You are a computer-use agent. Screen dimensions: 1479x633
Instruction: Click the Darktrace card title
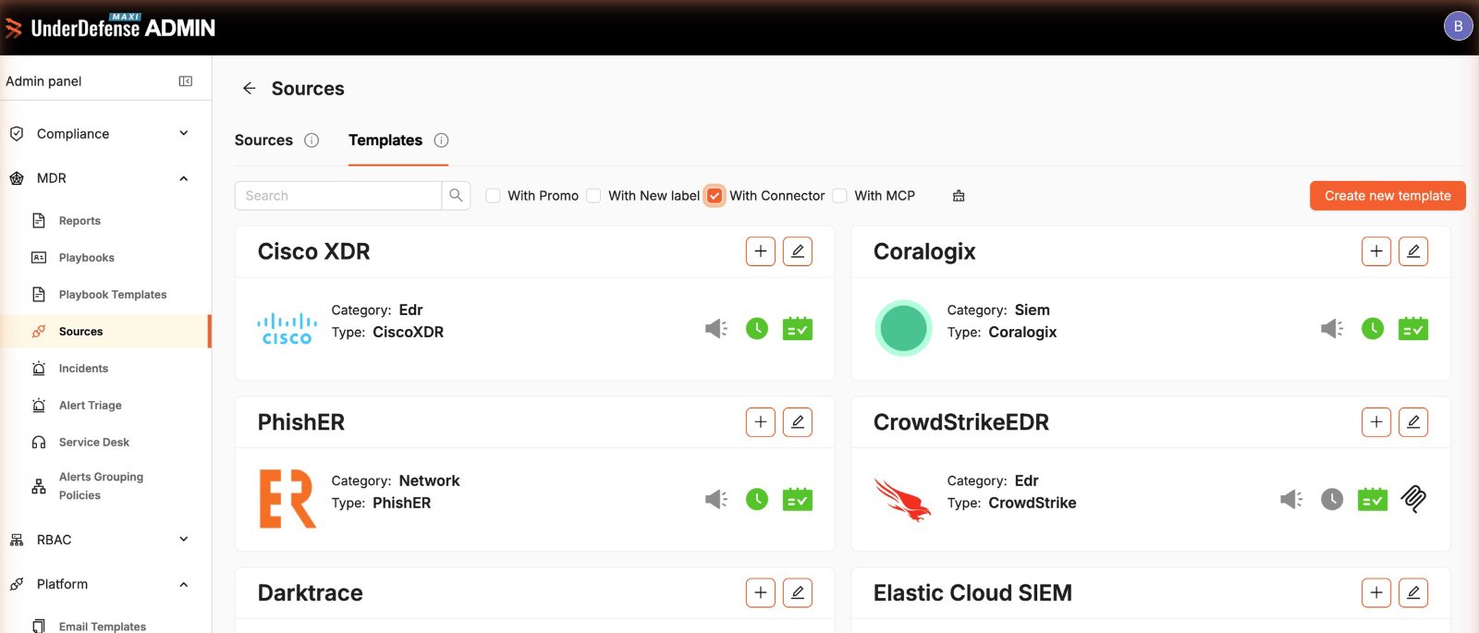(311, 593)
